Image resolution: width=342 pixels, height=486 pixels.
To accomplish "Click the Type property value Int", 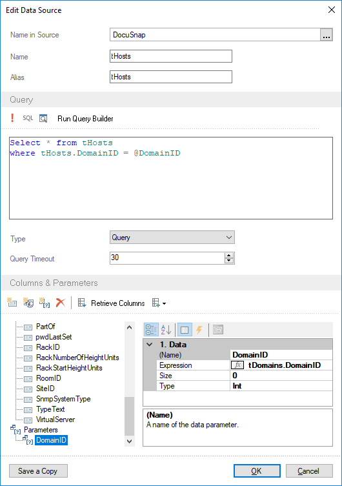I will point(281,386).
